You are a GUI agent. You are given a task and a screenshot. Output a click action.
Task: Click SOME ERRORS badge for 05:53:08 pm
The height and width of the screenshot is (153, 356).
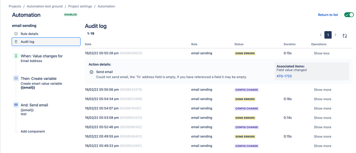point(245,118)
